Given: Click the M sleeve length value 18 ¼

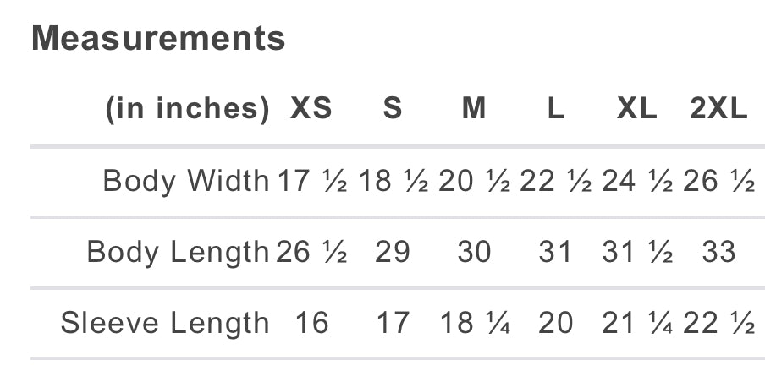Looking at the screenshot, I should 475,323.
